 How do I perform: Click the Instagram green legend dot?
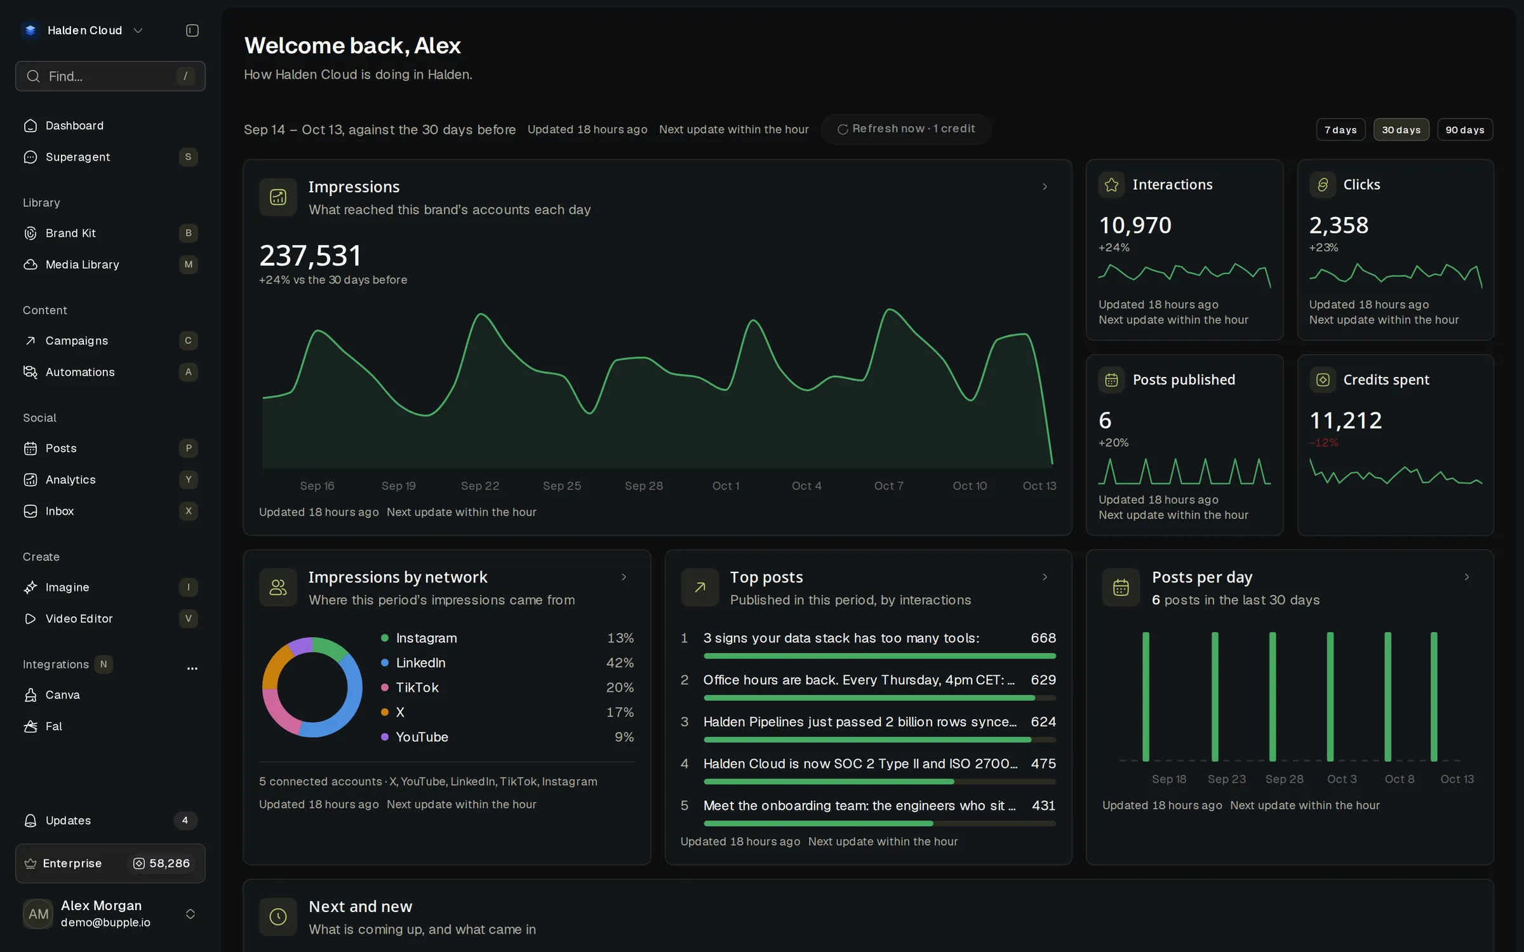click(x=384, y=638)
